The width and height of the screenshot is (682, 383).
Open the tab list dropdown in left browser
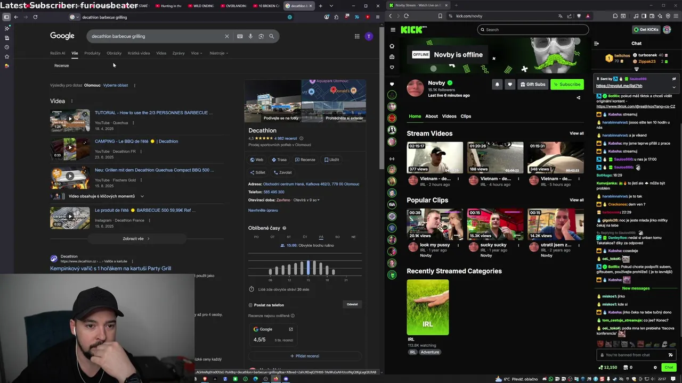(331, 6)
